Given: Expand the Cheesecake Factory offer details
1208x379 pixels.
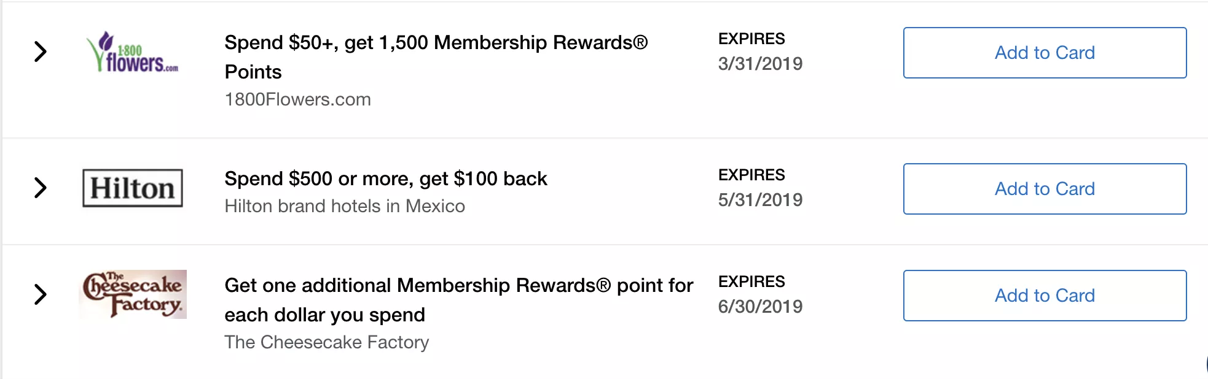Looking at the screenshot, I should coord(41,295).
